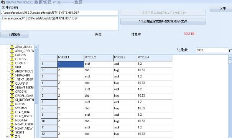Click the MYCOL1 column header
Image resolution: width=232 pixels, height=138 pixels.
pyautogui.click(x=71, y=58)
